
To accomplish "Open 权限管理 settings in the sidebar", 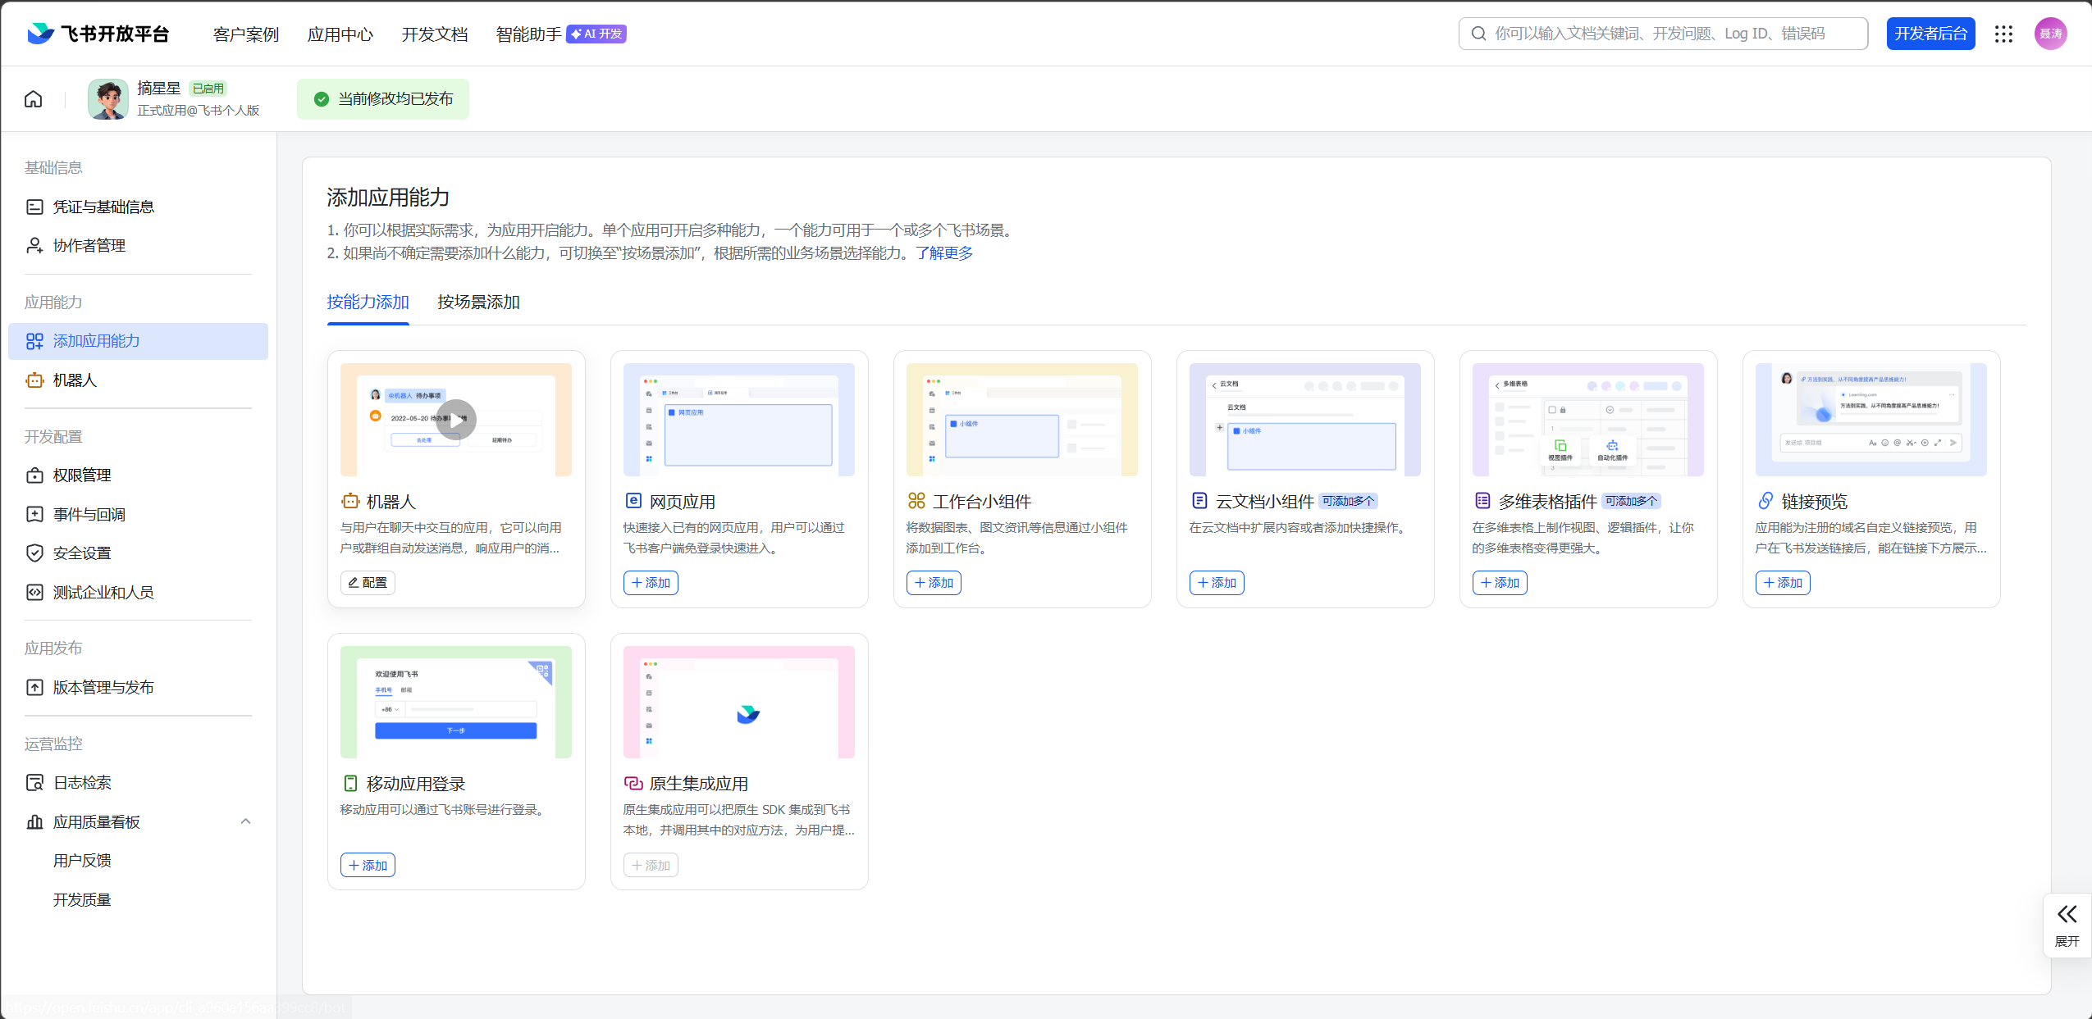I will tap(81, 475).
